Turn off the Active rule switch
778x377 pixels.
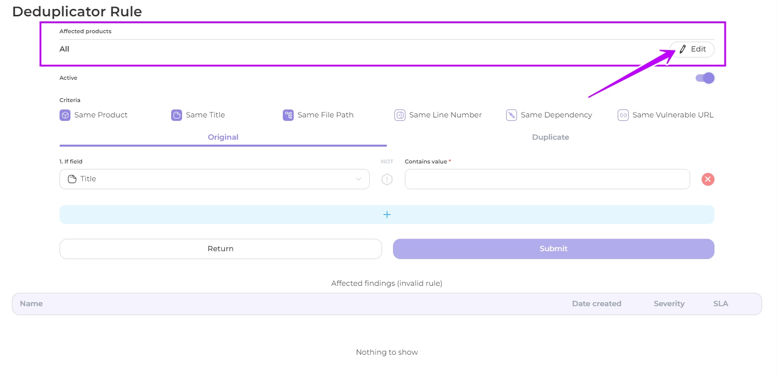coord(705,78)
